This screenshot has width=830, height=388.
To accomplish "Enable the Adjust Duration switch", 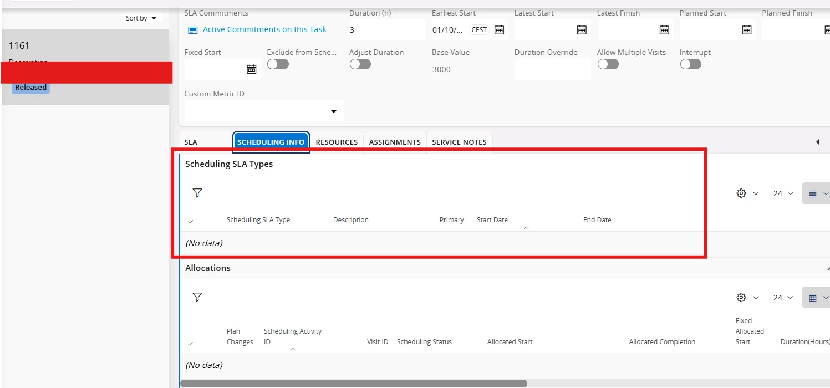I will (x=360, y=64).
